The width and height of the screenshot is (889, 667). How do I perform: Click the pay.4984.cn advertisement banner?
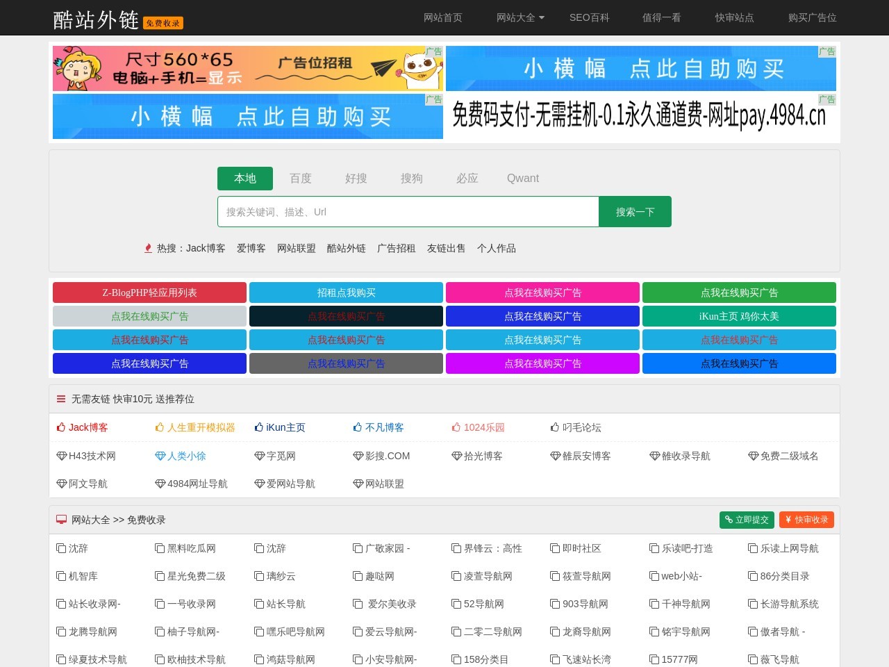pyautogui.click(x=640, y=116)
